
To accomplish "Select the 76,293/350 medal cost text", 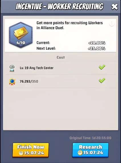I will point(29,81).
